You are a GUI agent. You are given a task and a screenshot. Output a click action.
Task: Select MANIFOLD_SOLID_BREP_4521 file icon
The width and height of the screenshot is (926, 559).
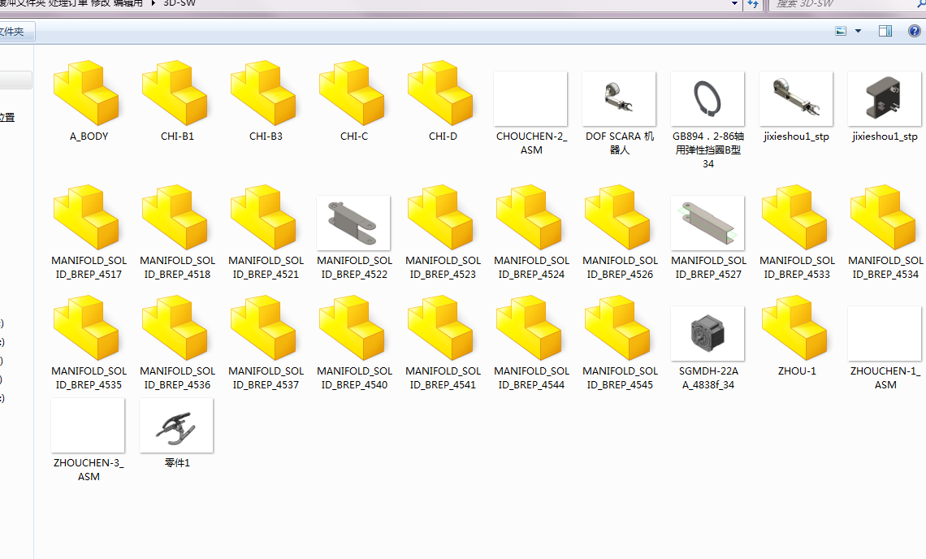[263, 217]
